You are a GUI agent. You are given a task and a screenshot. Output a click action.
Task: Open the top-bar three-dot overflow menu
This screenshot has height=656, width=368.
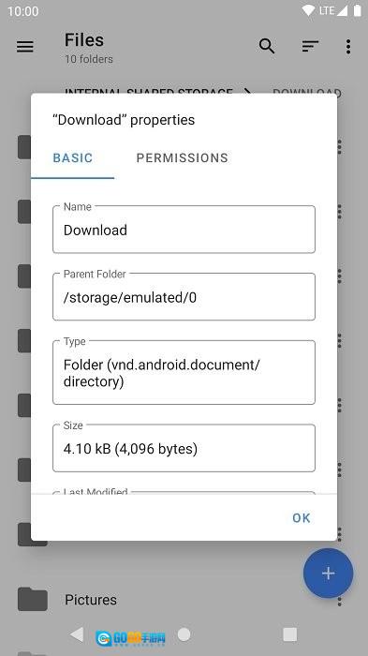tap(348, 47)
